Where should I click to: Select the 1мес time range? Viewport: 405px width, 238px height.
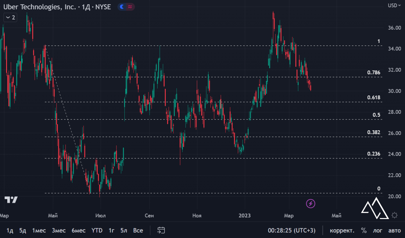coord(39,230)
